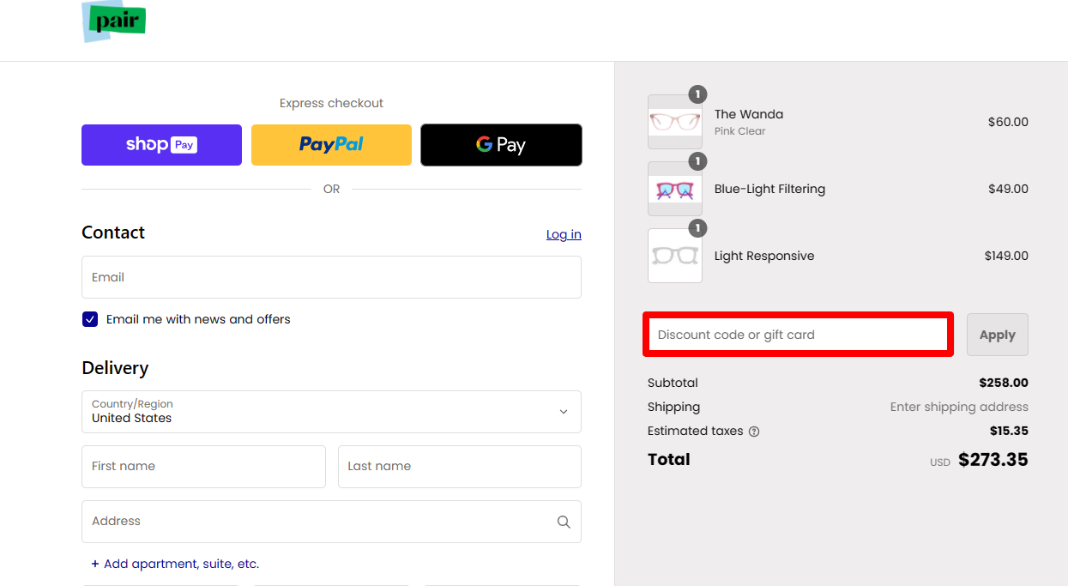1068x586 pixels.
Task: Focus the Email input field
Action: pyautogui.click(x=331, y=277)
